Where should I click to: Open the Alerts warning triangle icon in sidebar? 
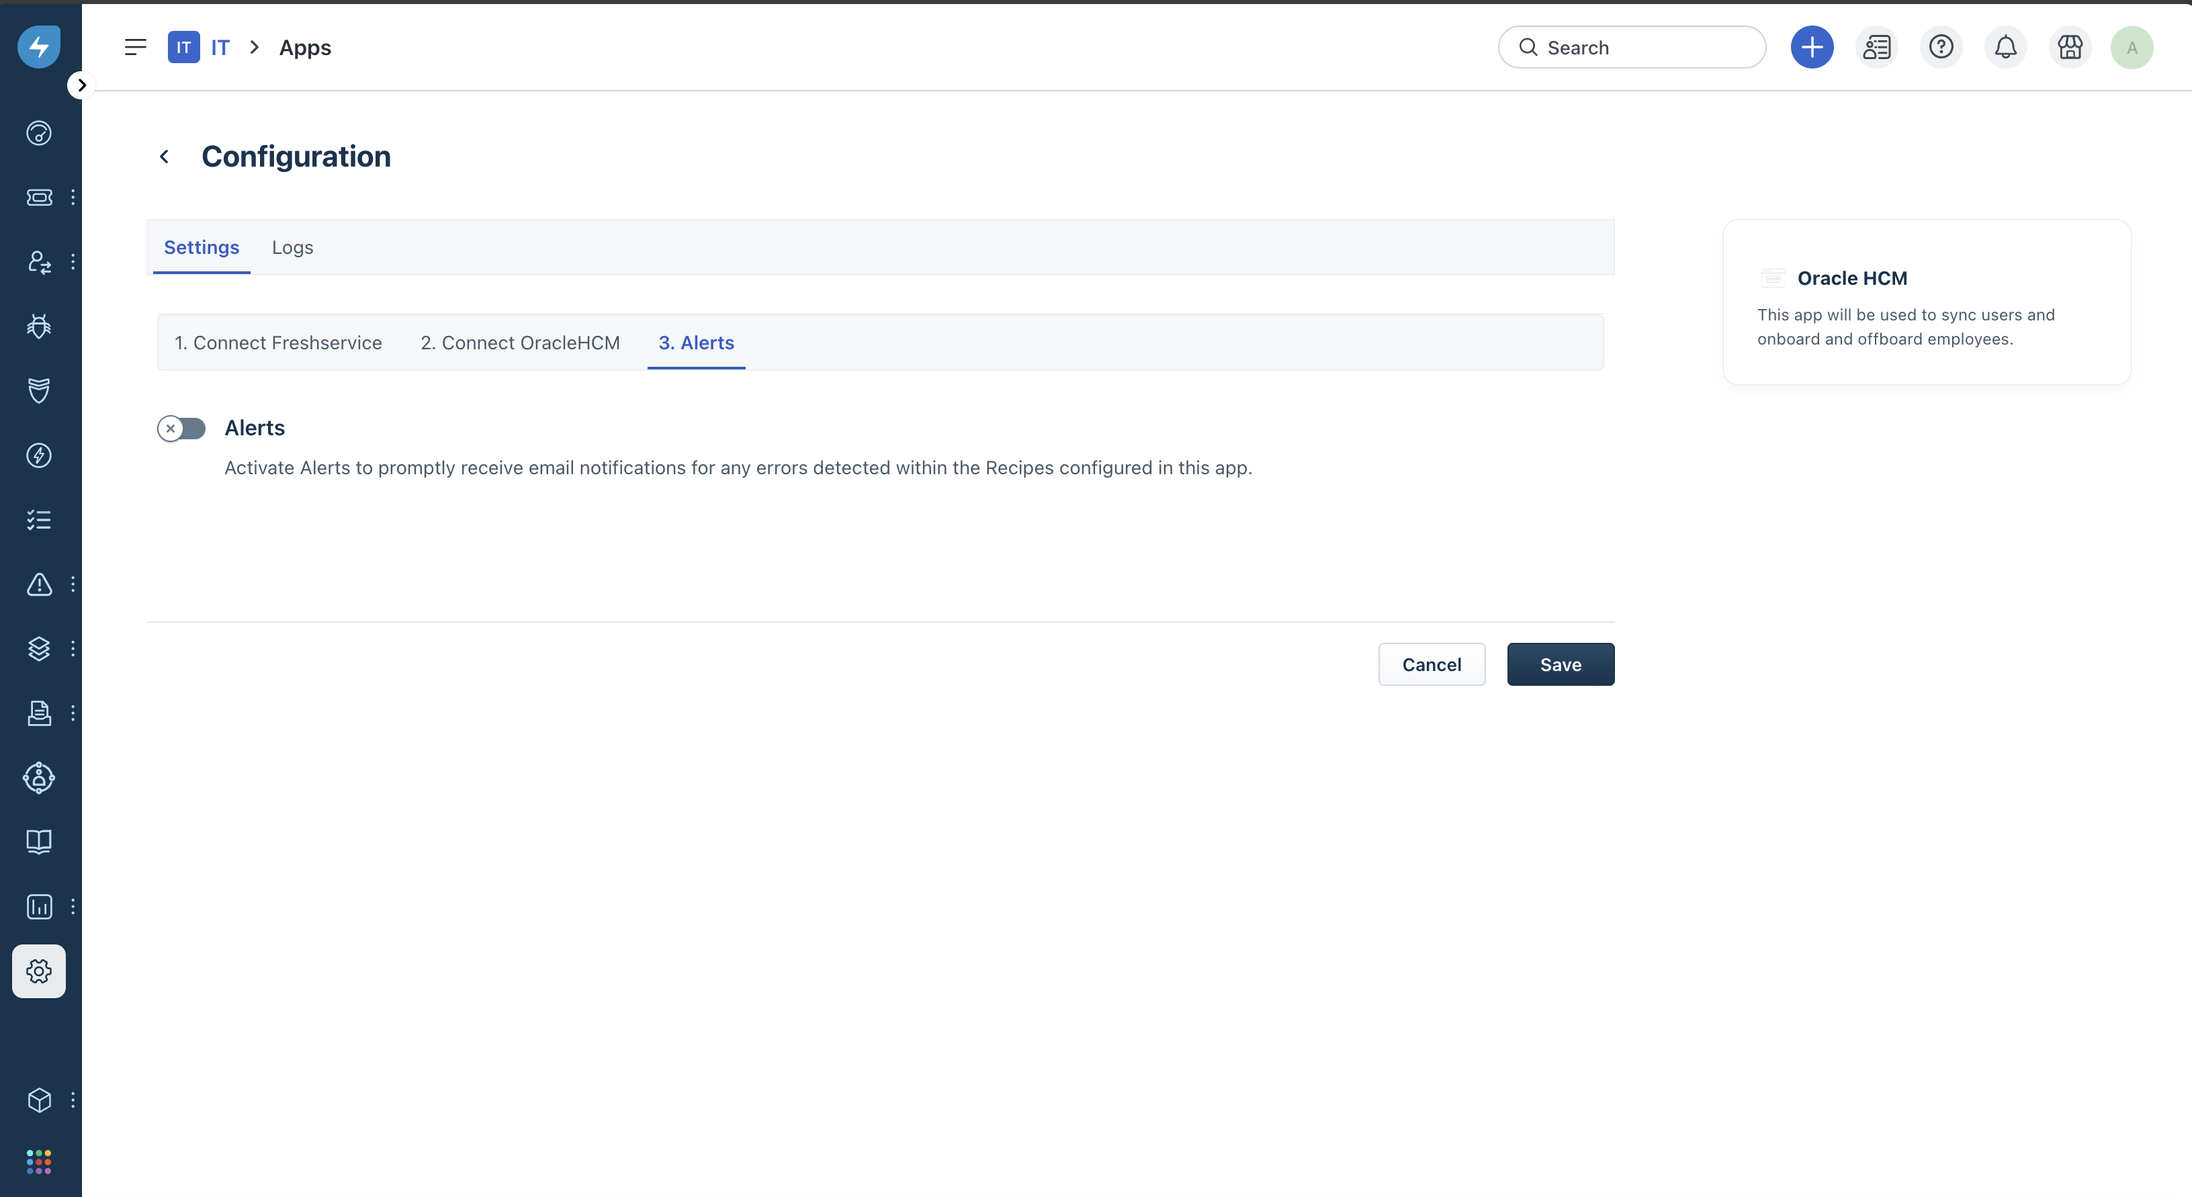point(39,584)
